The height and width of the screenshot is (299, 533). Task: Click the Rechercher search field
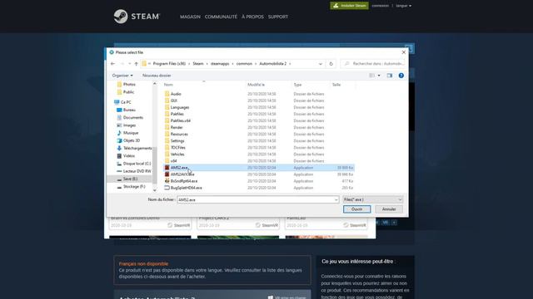[373, 64]
